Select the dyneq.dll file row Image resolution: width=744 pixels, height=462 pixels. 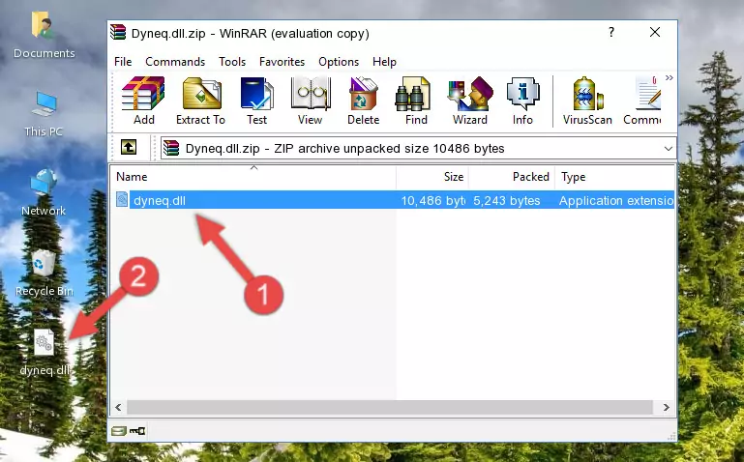393,200
